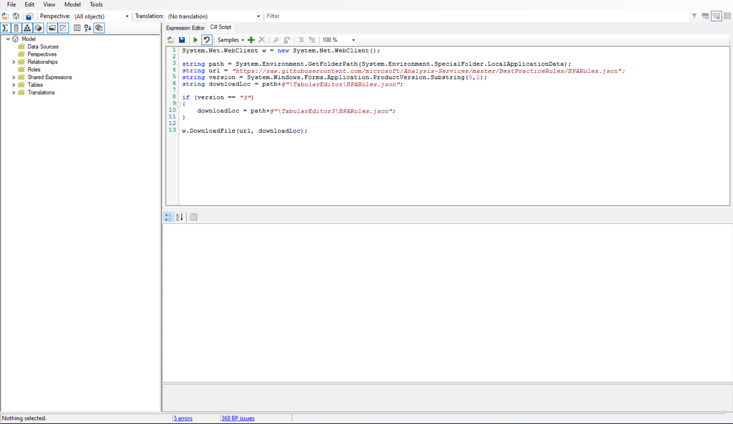This screenshot has height=424, width=733.
Task: Click the find magnifier icon
Action: (x=276, y=40)
